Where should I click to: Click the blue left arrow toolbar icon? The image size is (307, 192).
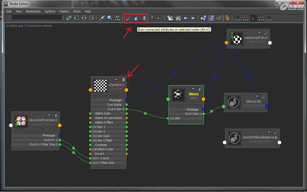click(x=185, y=18)
